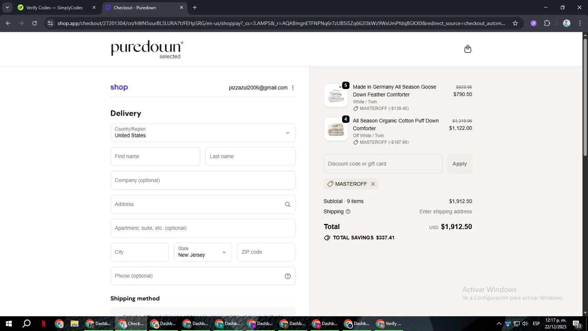Screen dimensions: 588x331
Task: Click the pizzazul2006@gmail.com email text
Action: coord(258,87)
